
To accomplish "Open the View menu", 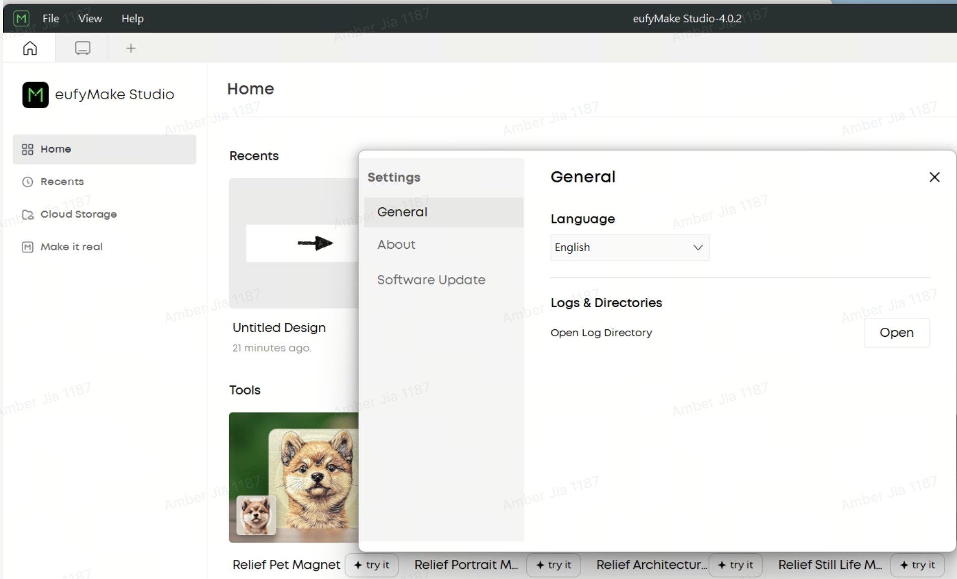I will pyautogui.click(x=90, y=19).
